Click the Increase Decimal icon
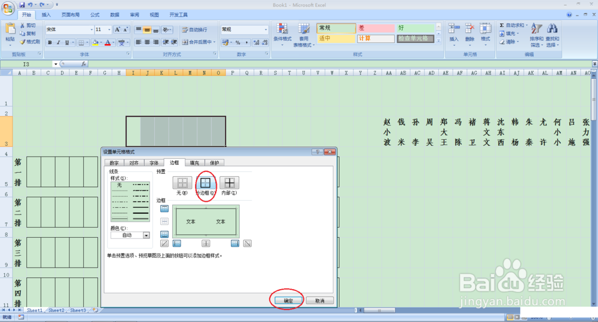This screenshot has width=598, height=322. coord(257,42)
